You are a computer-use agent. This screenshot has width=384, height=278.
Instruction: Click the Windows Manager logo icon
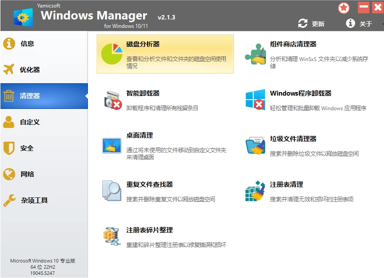tap(23, 15)
